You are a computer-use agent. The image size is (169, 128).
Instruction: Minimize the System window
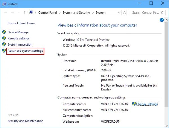click(139, 3)
